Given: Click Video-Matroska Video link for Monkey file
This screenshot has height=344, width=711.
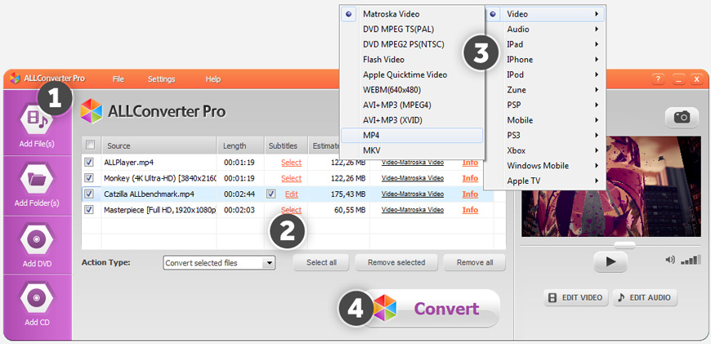Looking at the screenshot, I should pyautogui.click(x=413, y=178).
